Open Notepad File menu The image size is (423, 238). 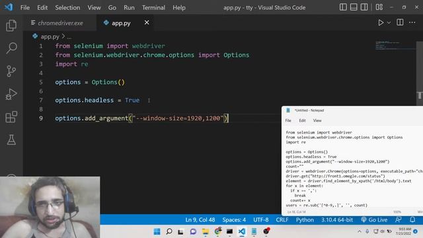click(288, 120)
